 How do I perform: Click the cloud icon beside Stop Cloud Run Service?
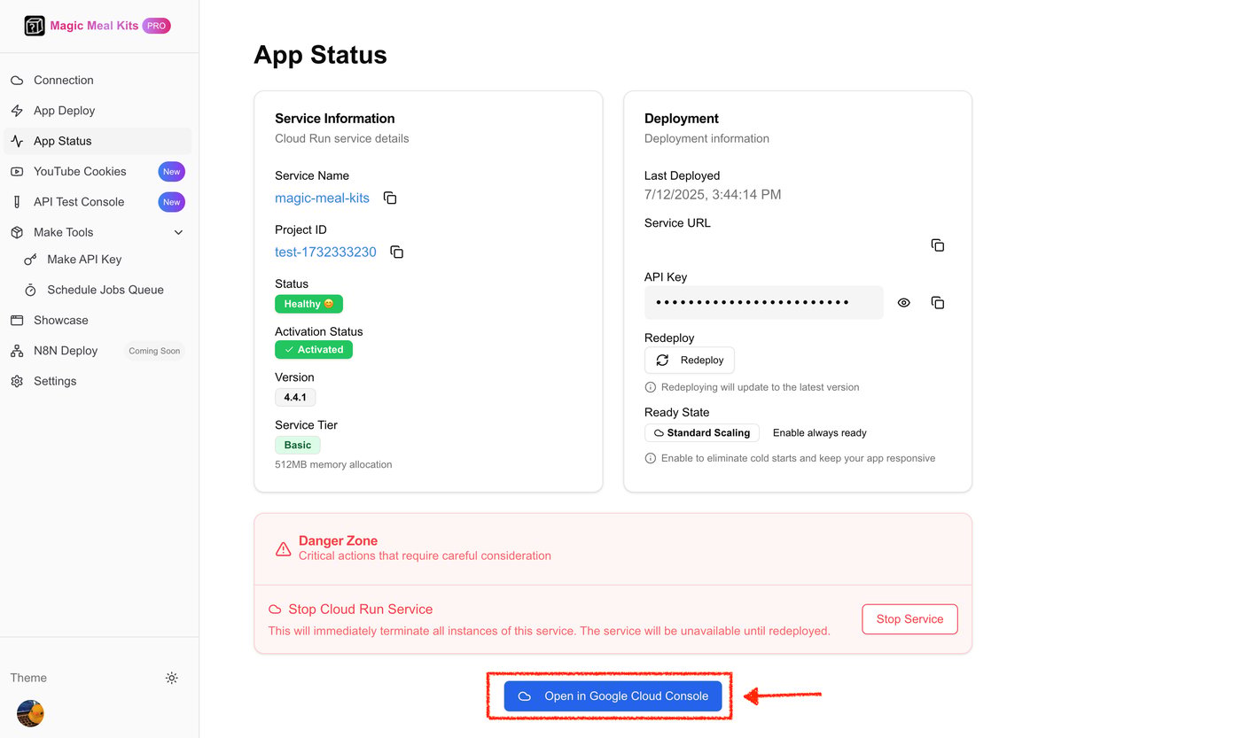(x=275, y=610)
